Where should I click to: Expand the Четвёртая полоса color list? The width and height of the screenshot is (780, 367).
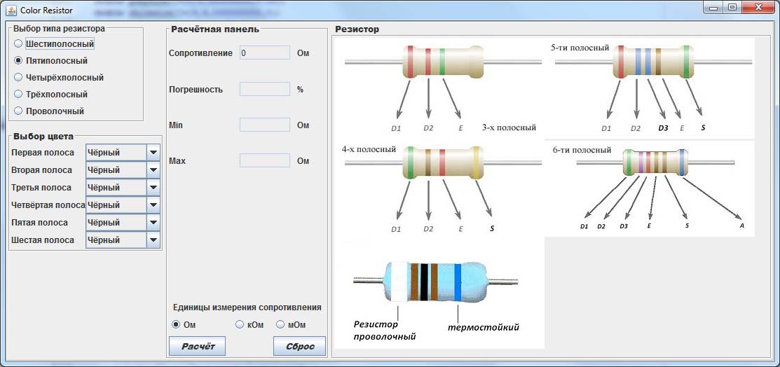pyautogui.click(x=153, y=205)
